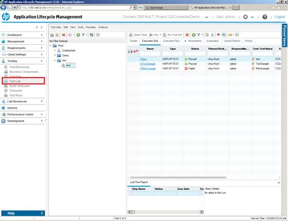Open the Test Sets menu
The width and height of the screenshot is (288, 221).
click(x=56, y=27)
